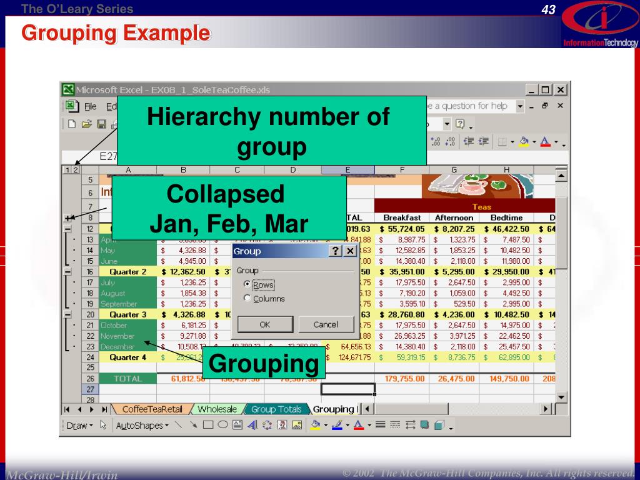Click the Text Box tool
Image resolution: width=640 pixels, height=480 pixels.
(x=237, y=425)
